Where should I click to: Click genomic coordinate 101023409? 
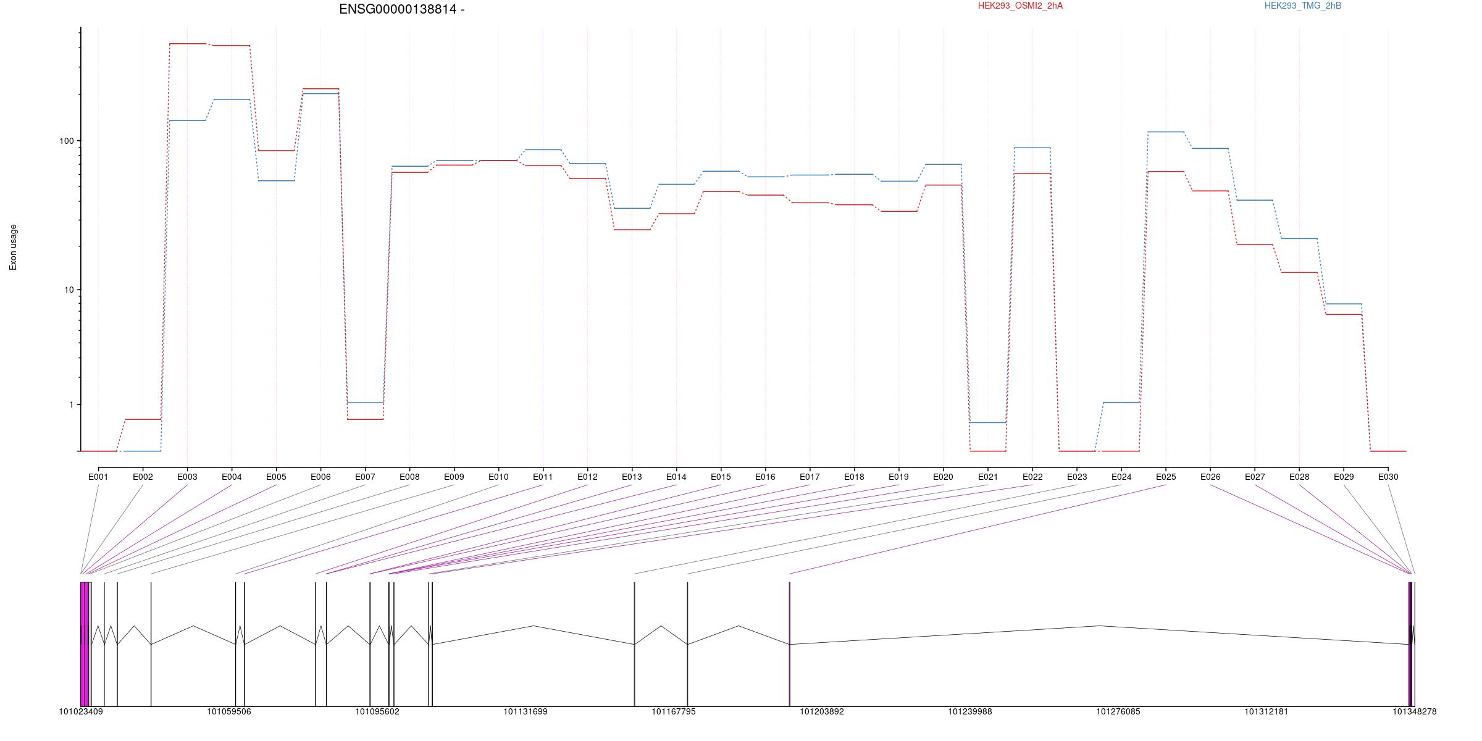pyautogui.click(x=81, y=712)
